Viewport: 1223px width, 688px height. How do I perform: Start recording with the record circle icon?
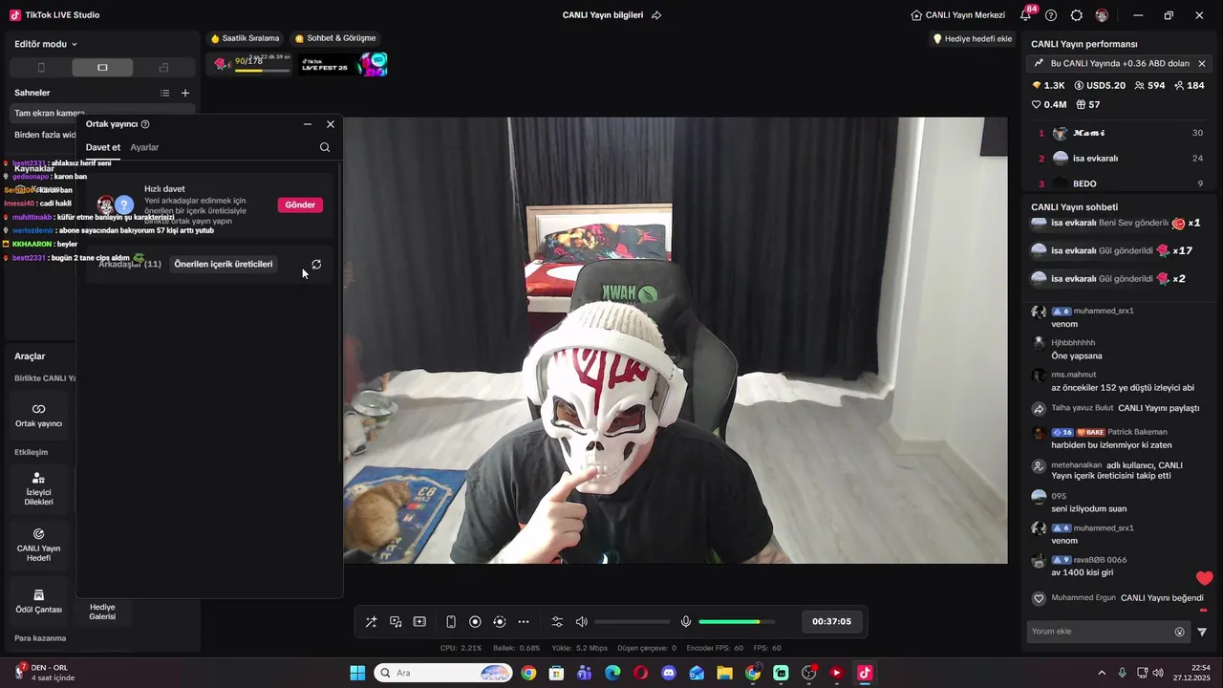[475, 622]
